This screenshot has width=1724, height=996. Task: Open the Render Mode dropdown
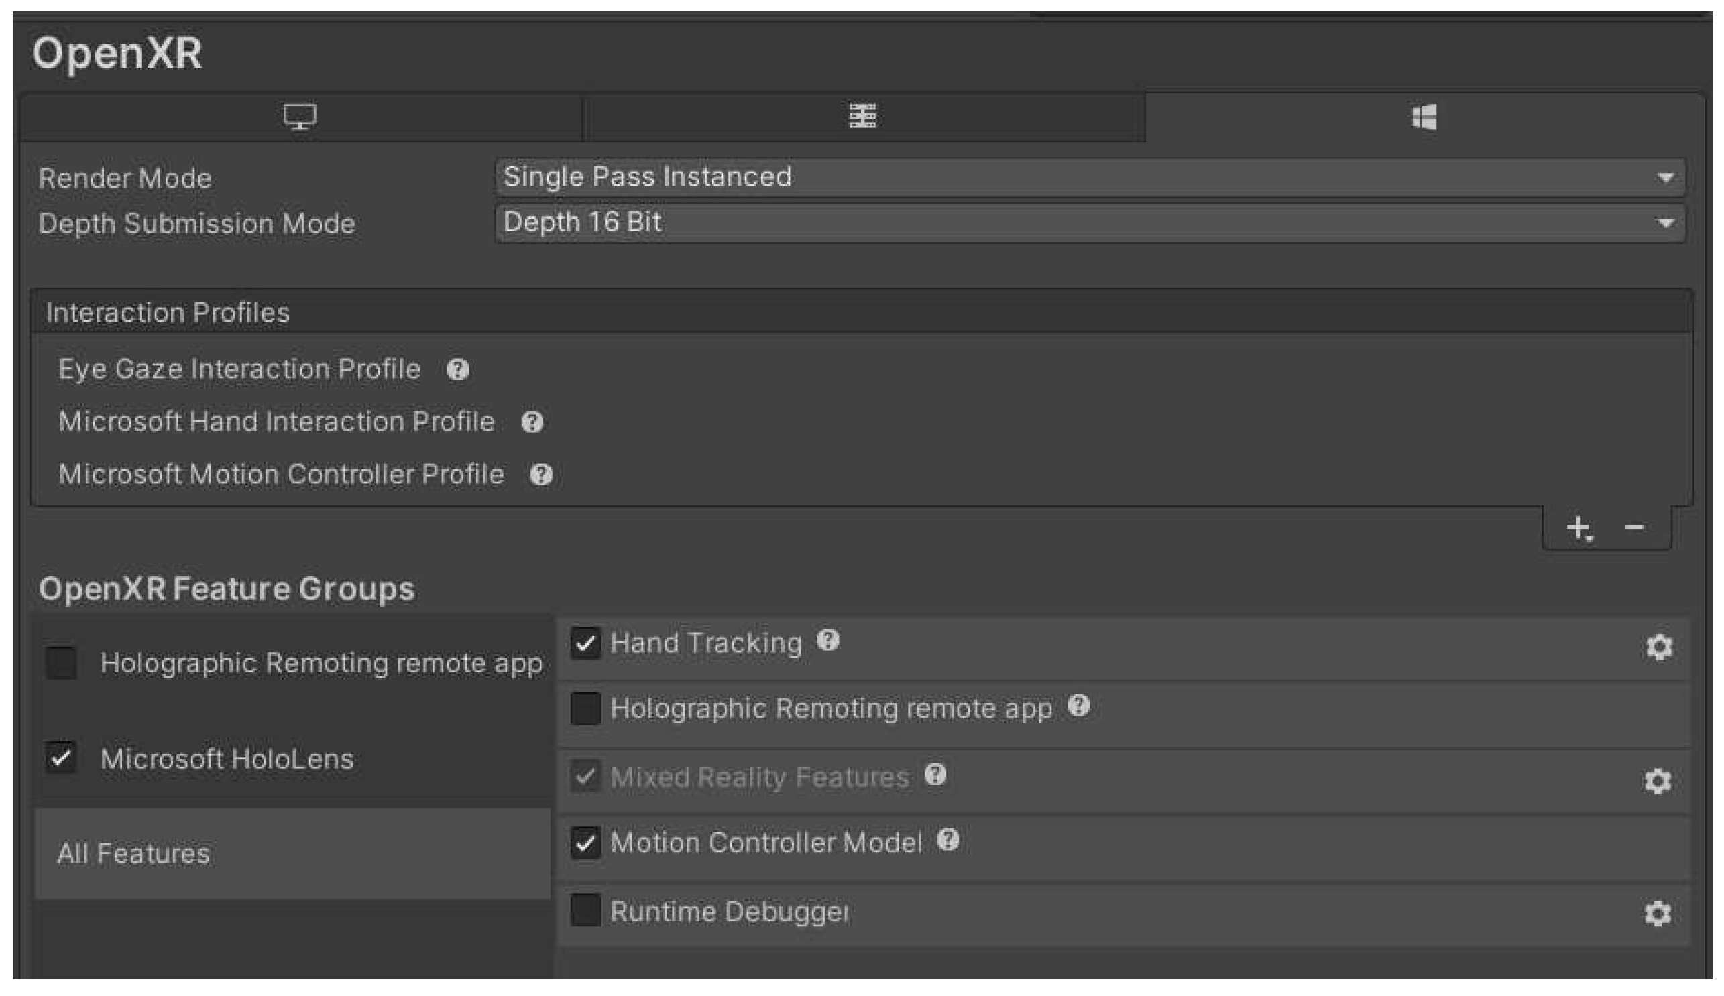pyautogui.click(x=1090, y=178)
